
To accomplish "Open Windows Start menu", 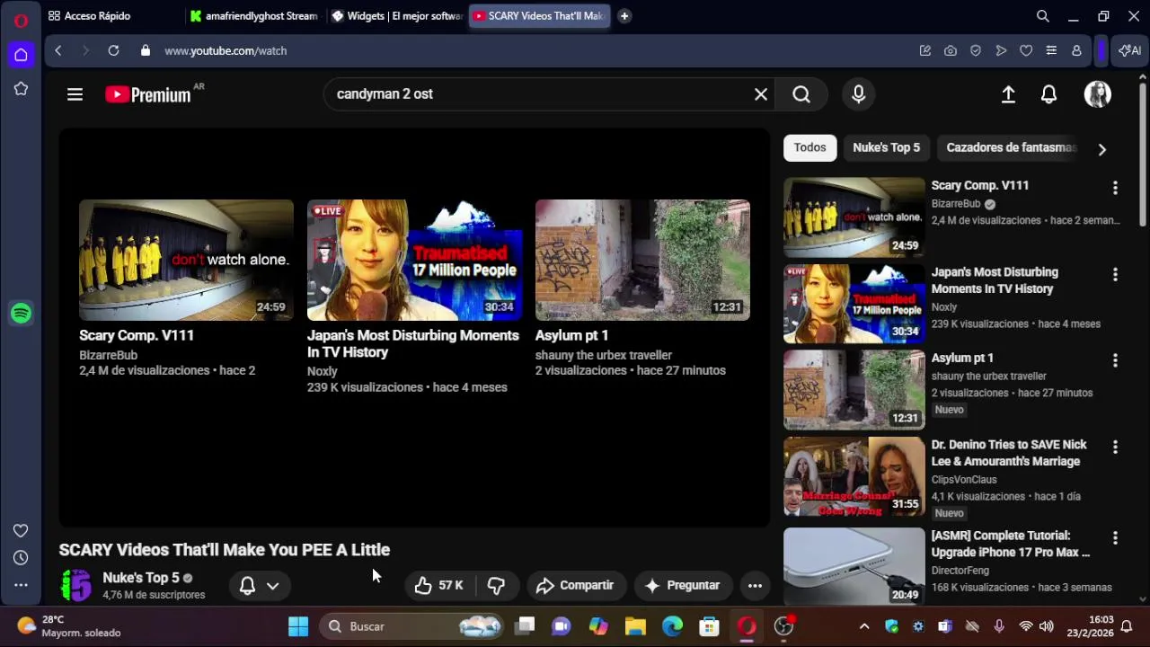I will (x=298, y=626).
